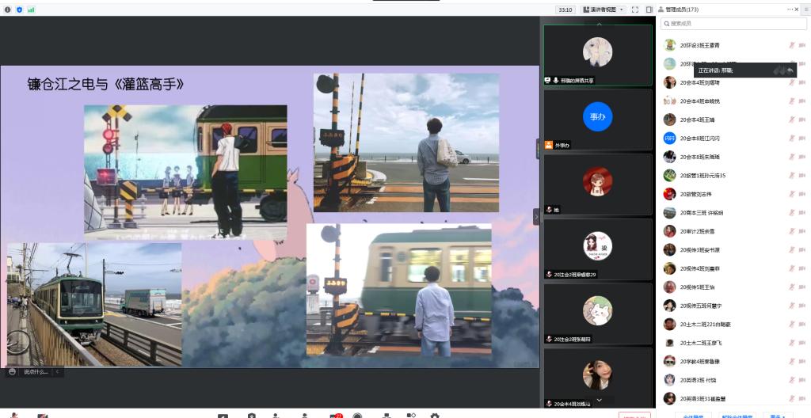Select the 梁 avatar video tile

(598, 249)
